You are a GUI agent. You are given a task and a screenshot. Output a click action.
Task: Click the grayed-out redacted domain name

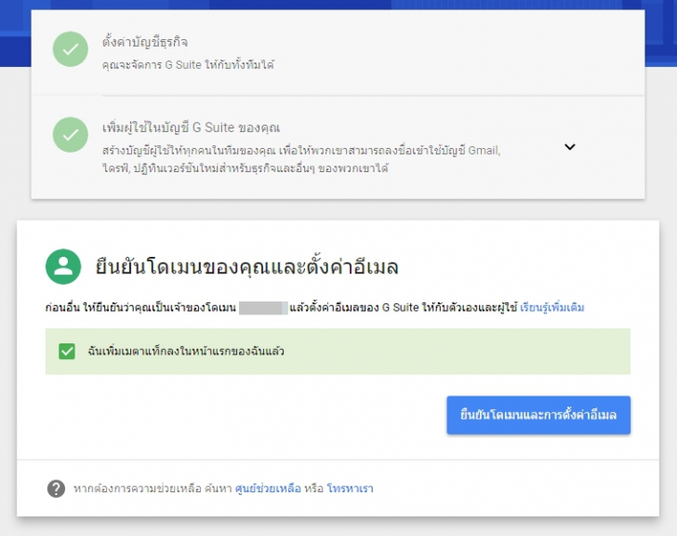(266, 307)
